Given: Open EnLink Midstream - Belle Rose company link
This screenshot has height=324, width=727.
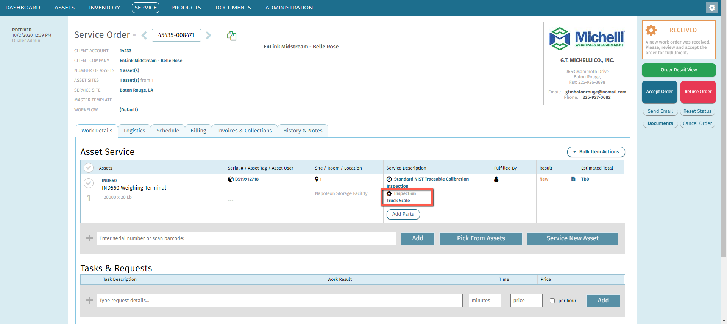Looking at the screenshot, I should point(151,61).
